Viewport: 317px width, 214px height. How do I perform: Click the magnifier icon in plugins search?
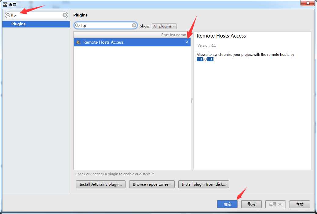pyautogui.click(x=78, y=25)
